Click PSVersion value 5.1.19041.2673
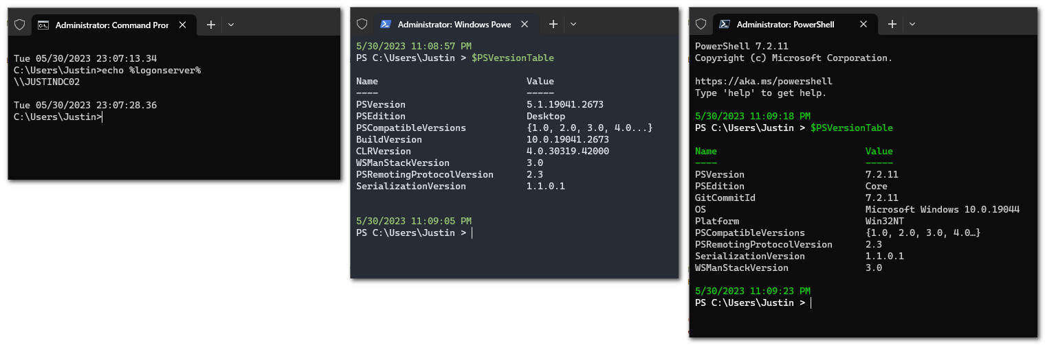The image size is (1045, 345). pos(565,104)
